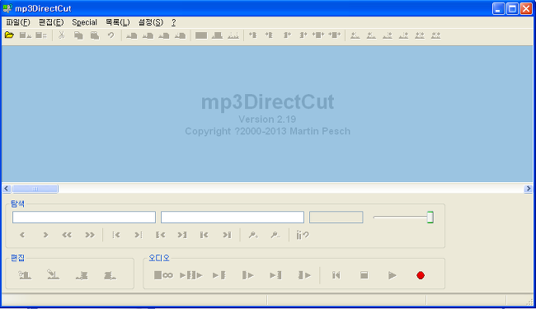Open the ? help menu

coord(174,22)
